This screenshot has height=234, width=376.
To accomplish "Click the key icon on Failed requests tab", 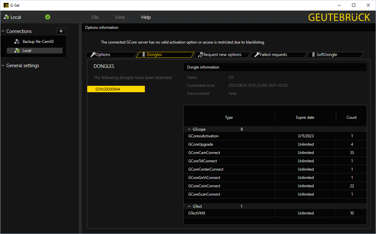I will (x=257, y=55).
